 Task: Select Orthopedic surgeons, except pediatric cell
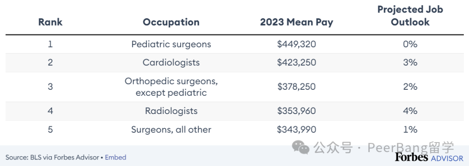[x=171, y=87]
